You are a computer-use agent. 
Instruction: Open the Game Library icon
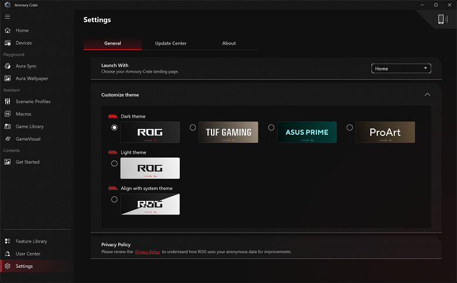pyautogui.click(x=8, y=127)
